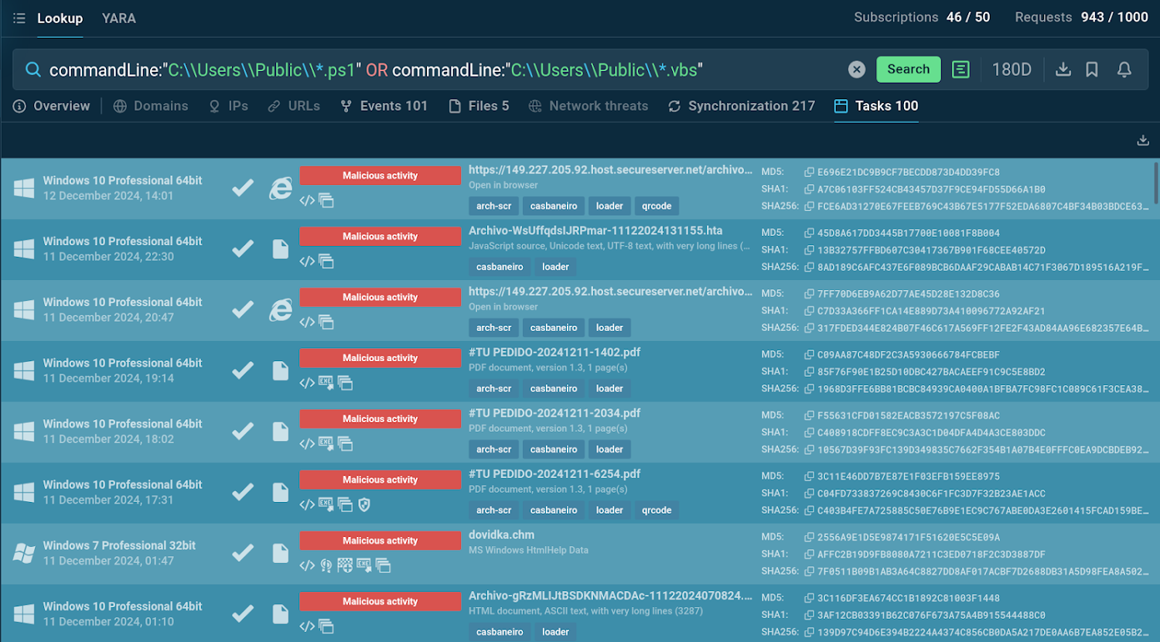The width and height of the screenshot is (1160, 642).
Task: Open the Overview tab
Action: tap(52, 106)
